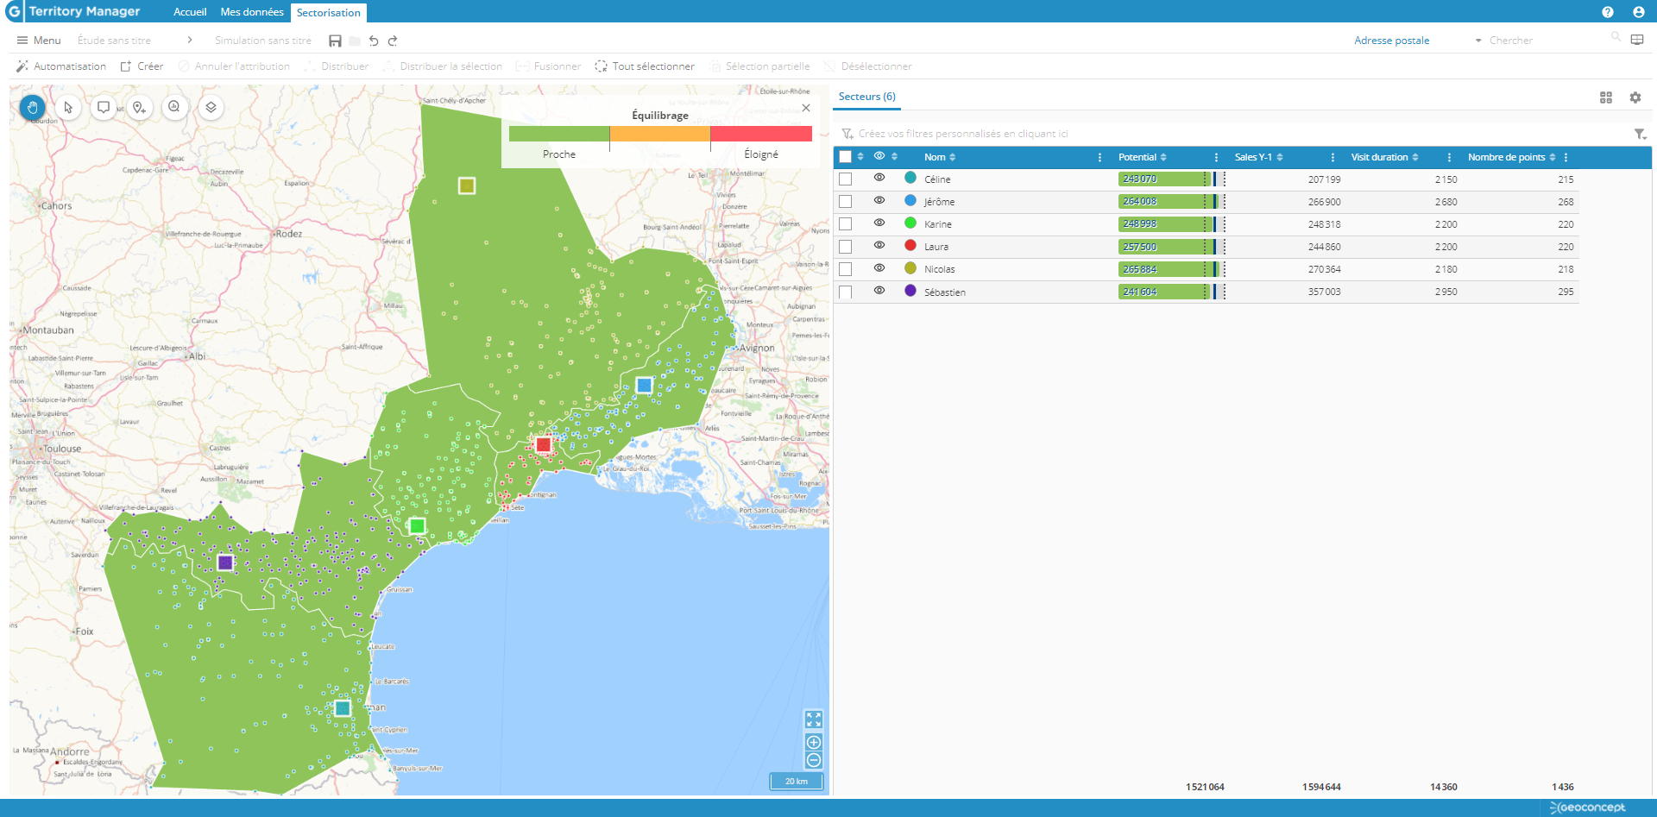
Task: Open the Secteurs panel settings gear
Action: (x=1635, y=97)
